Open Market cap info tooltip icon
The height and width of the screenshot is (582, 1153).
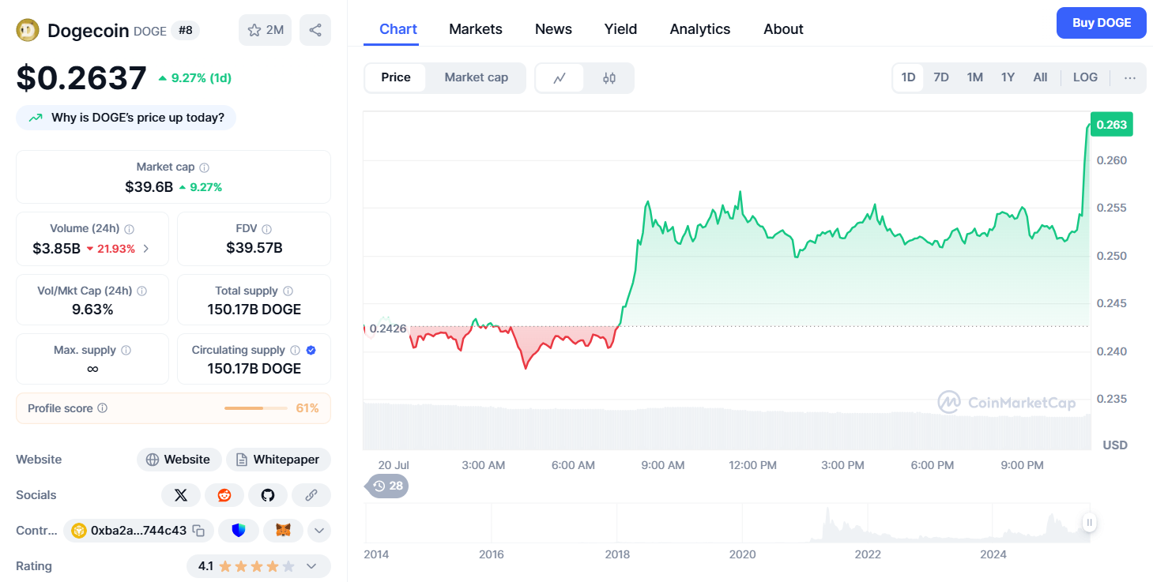205,167
